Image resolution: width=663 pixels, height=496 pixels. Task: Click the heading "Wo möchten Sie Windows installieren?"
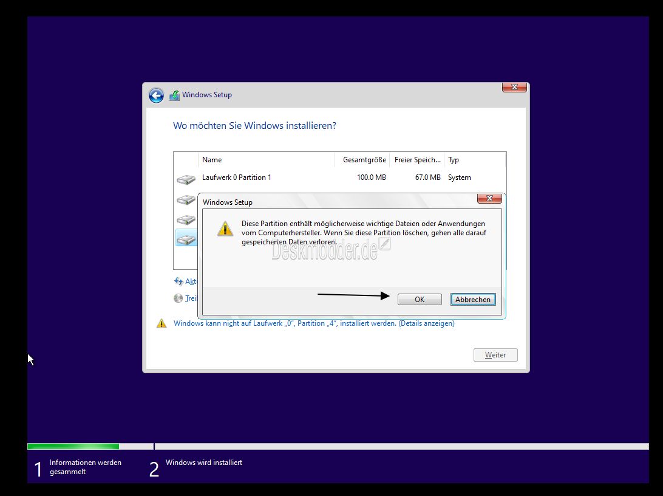click(x=254, y=126)
